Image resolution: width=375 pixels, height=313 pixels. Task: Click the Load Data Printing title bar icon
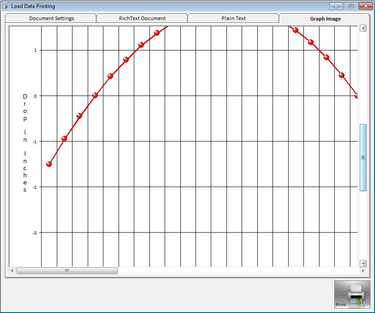tap(6, 6)
